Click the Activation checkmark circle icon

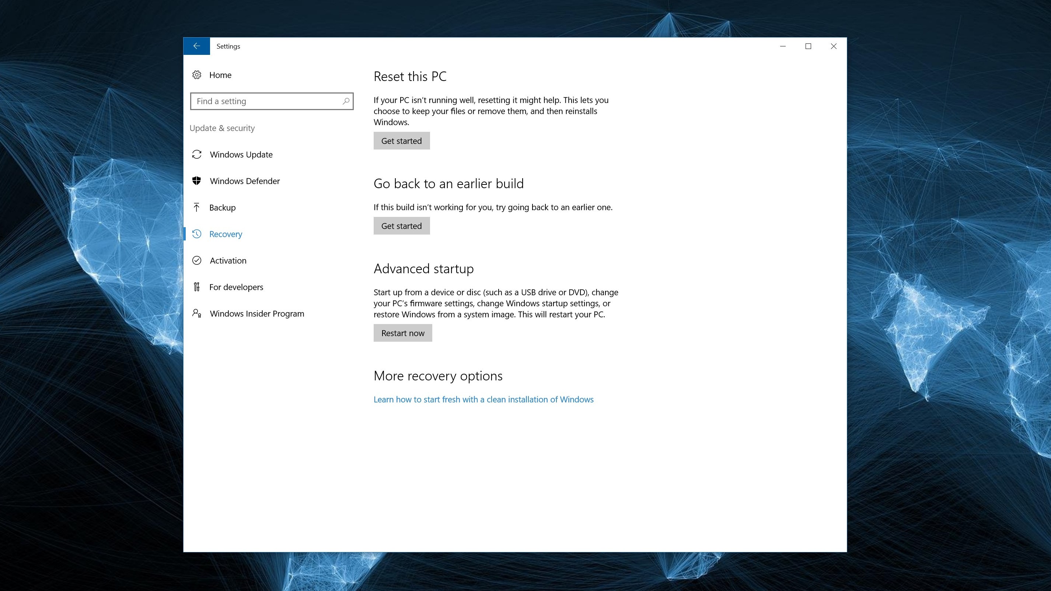[x=197, y=260]
